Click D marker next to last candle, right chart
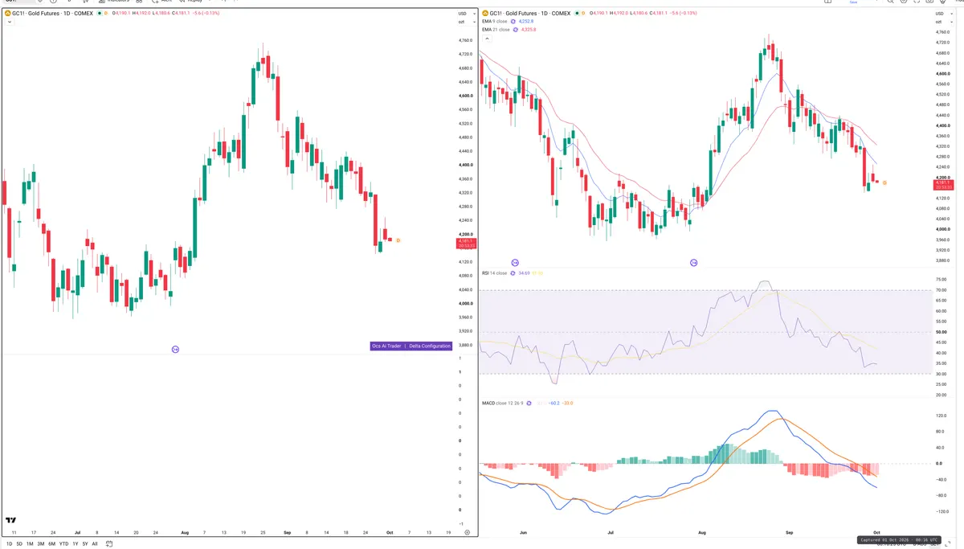This screenshot has height=549, width=964. tap(884, 183)
